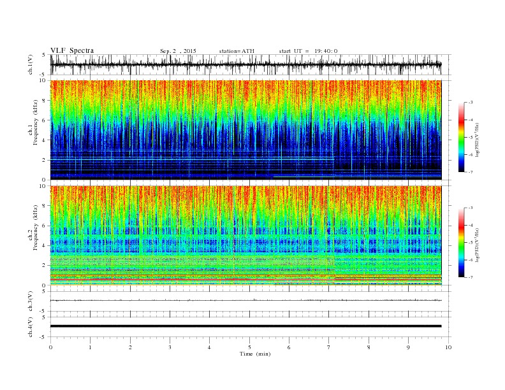Click the "-5" label on ch.1 color scale

point(471,138)
